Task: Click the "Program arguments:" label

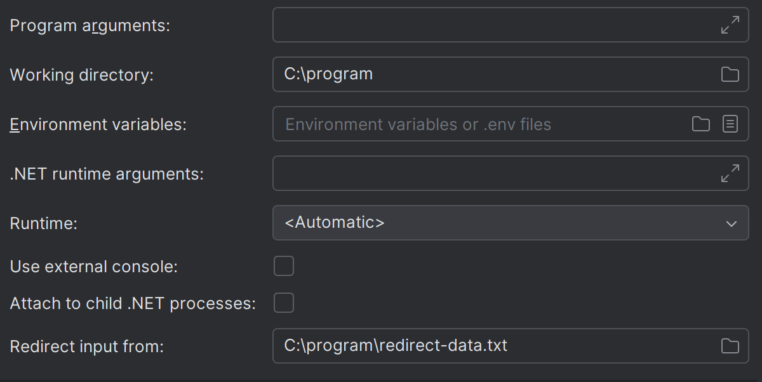Action: pos(90,26)
